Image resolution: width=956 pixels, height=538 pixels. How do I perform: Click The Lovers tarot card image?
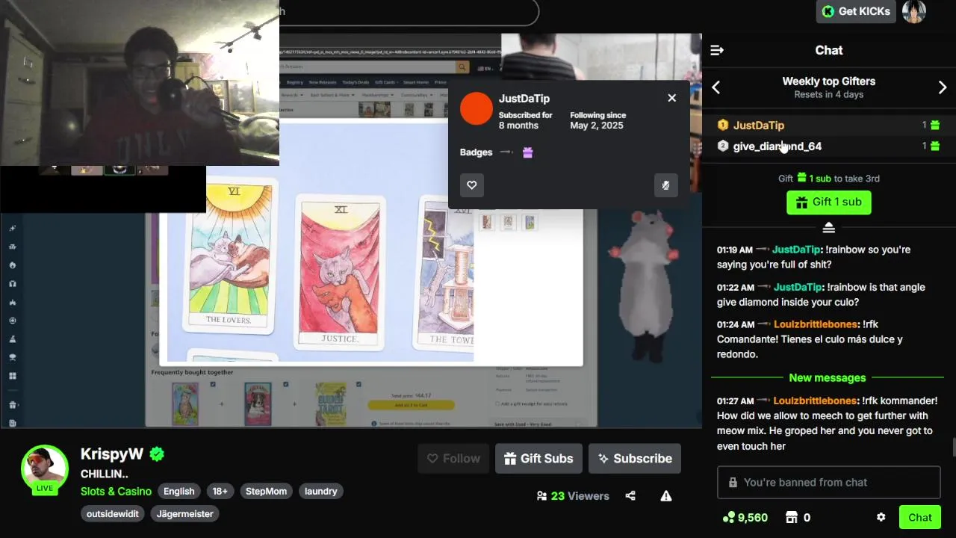[229, 256]
